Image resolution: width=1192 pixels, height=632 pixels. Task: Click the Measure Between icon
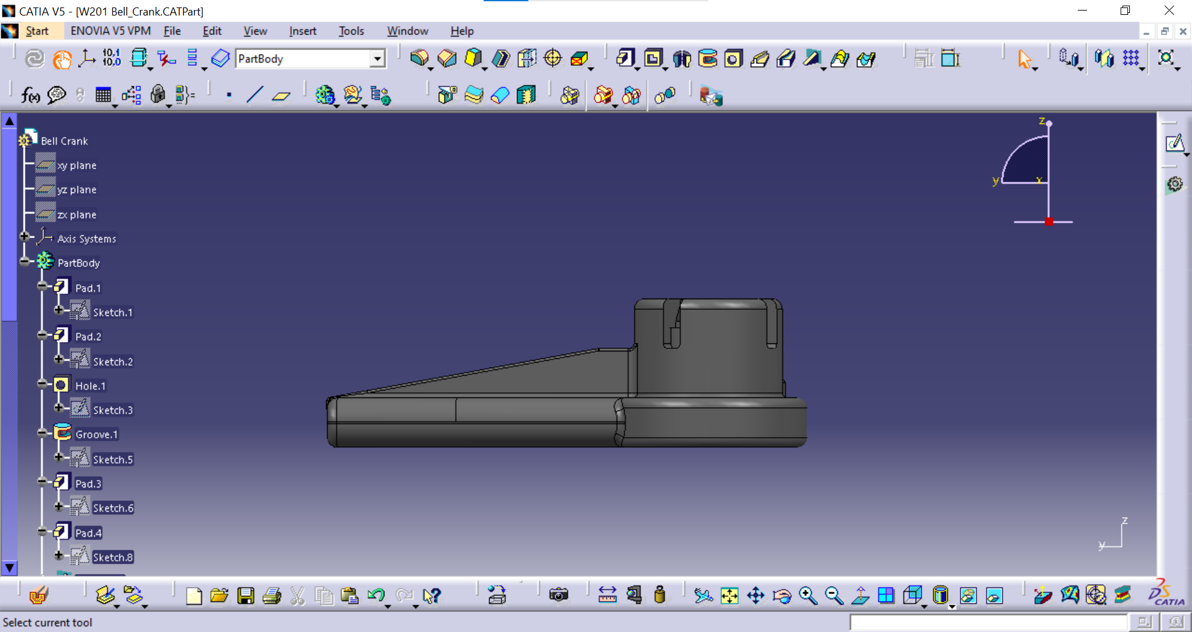pyautogui.click(x=607, y=595)
